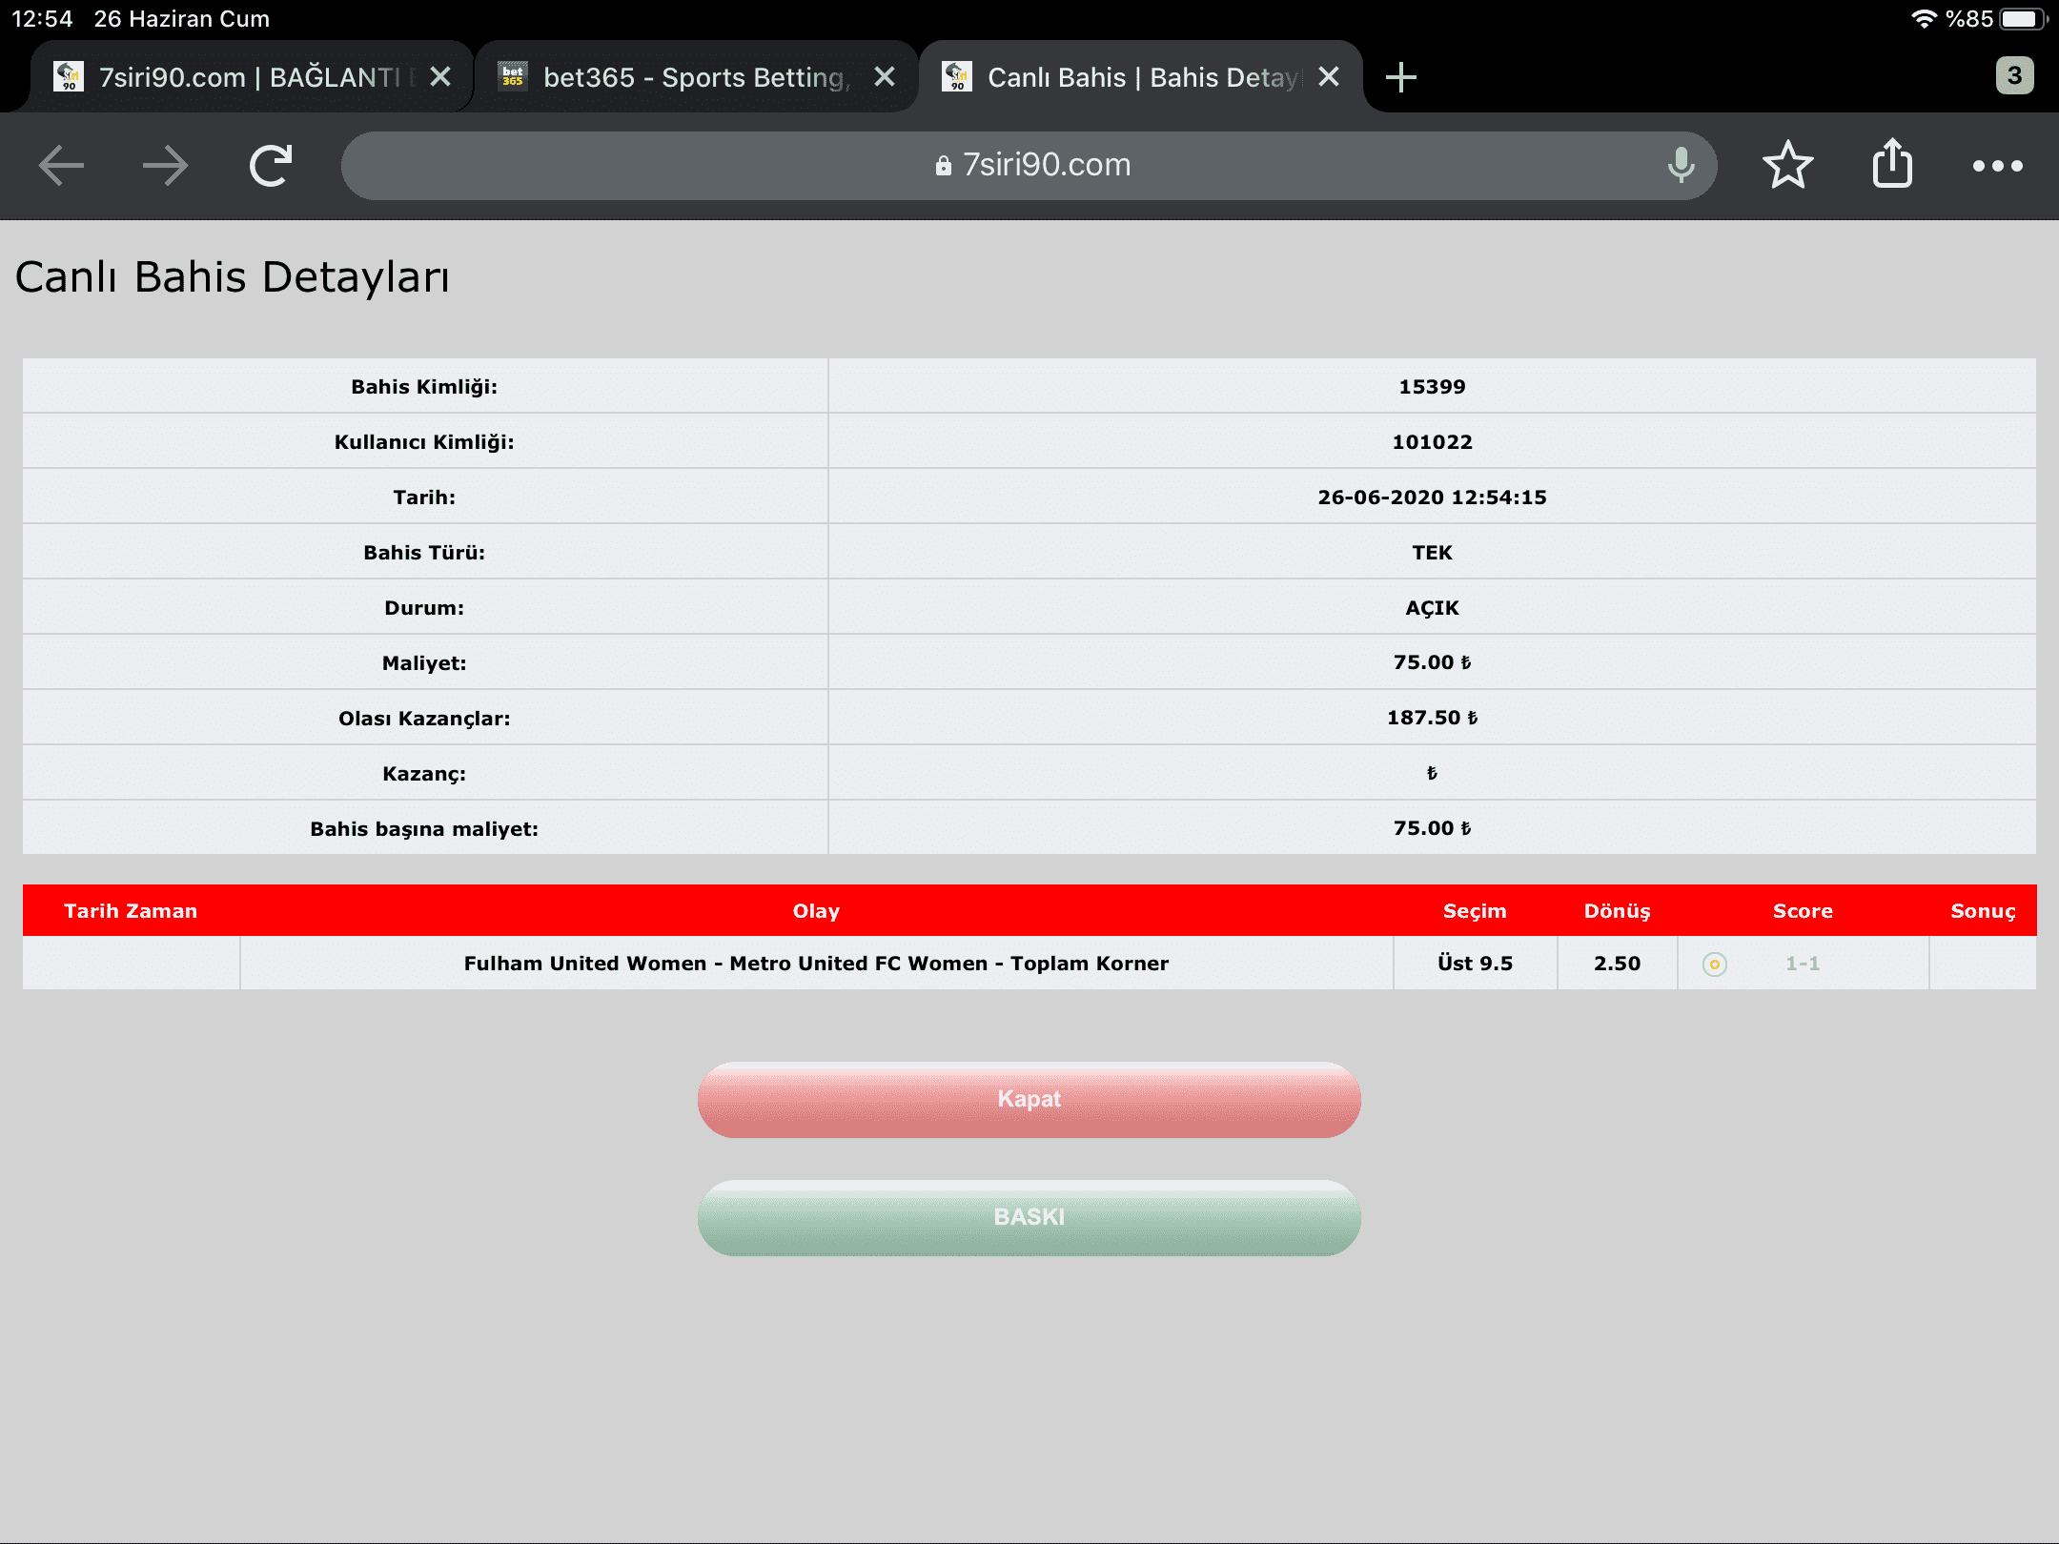The height and width of the screenshot is (1544, 2059).
Task: Click the Tarih Zaman column header
Action: point(131,911)
